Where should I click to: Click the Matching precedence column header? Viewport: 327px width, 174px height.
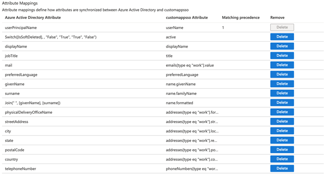[241, 18]
